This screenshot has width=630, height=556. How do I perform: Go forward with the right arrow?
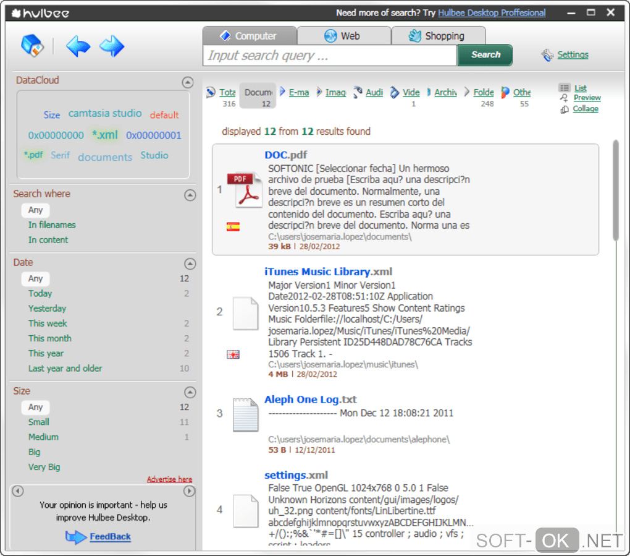pos(112,46)
